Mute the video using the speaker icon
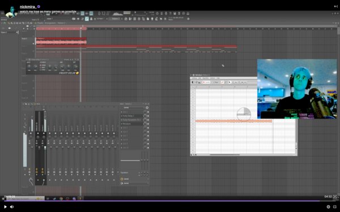This screenshot has width=340, height=212. pyautogui.click(x=12, y=207)
